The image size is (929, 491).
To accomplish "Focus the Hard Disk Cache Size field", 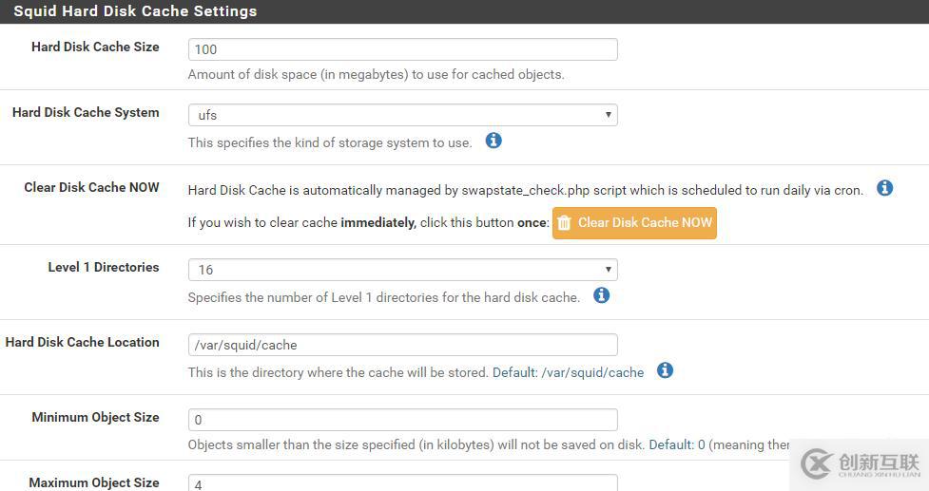I will point(402,49).
